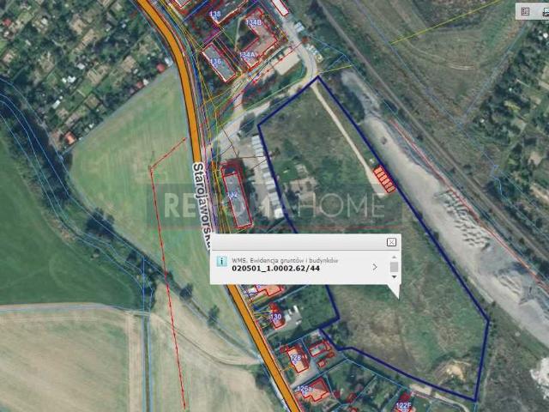Click building labeled 134A on map
Viewport: 549px width, 412px height.
click(x=248, y=55)
